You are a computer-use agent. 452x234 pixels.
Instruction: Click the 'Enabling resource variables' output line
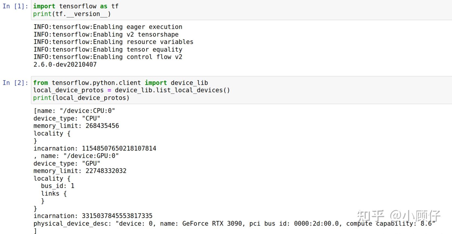pos(114,42)
